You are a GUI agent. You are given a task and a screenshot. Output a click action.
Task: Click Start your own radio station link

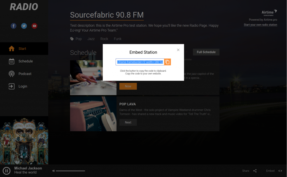260,25
